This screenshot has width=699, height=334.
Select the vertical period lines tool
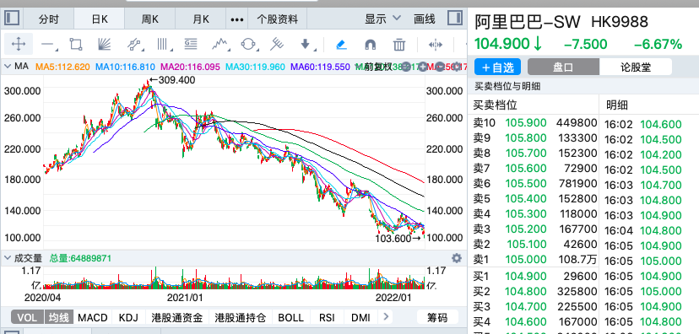pyautogui.click(x=163, y=44)
